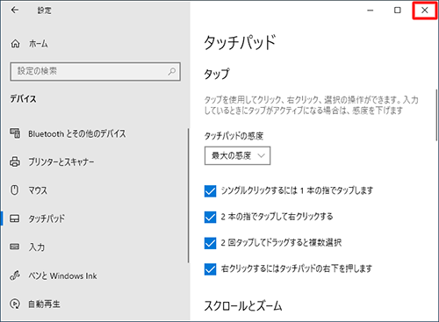Focus the 設定の検索 search field
The image size is (439, 322).
(95, 71)
